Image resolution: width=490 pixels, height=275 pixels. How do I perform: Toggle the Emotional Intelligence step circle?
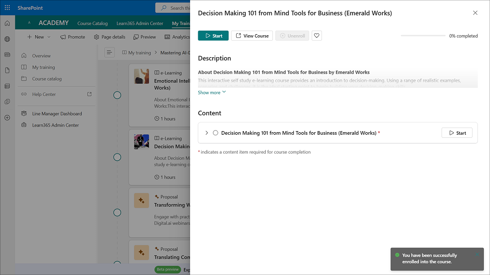pyautogui.click(x=117, y=95)
